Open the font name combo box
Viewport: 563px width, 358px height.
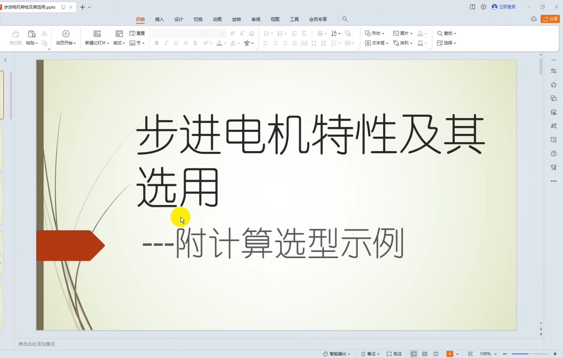[179, 33]
